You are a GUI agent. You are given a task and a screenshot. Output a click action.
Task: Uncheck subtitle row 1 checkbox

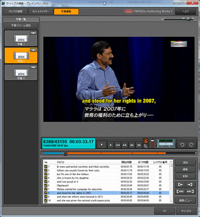coord(46,167)
